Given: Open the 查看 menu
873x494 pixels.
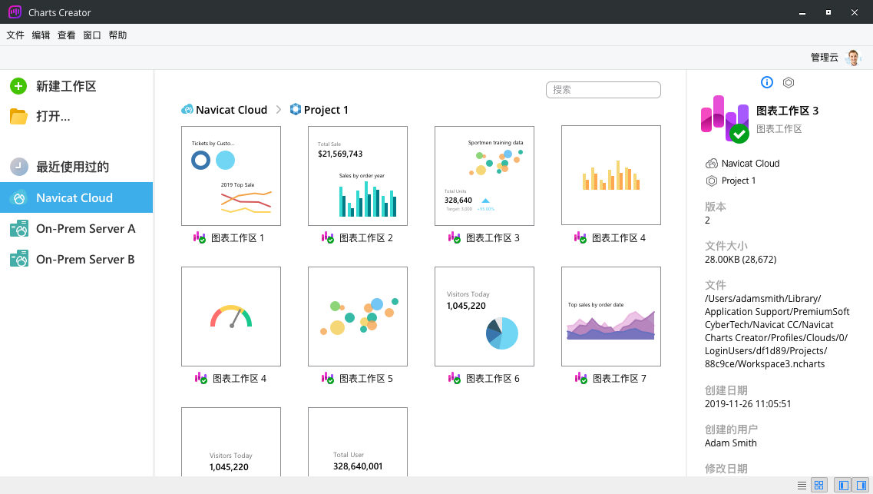Looking at the screenshot, I should 66,35.
